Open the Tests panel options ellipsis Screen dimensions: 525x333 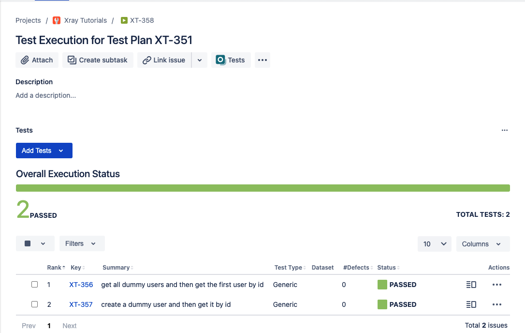(505, 130)
